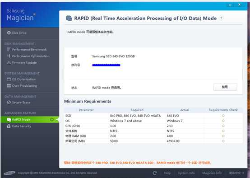Click the Samsung Magician title logo
Screen dimensions: 250x178
tap(21, 15)
